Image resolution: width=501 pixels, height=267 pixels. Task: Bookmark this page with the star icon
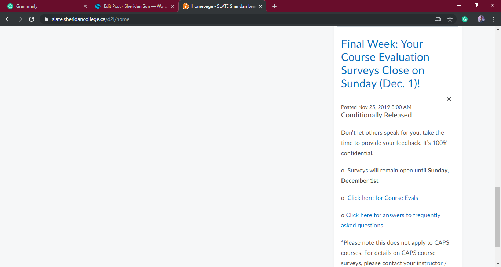click(x=450, y=19)
